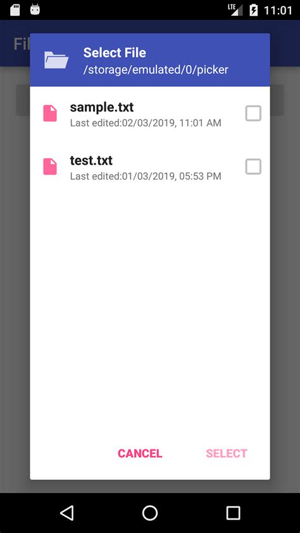Image resolution: width=300 pixels, height=533 pixels.
Task: Click the CANCEL button
Action: point(140,453)
